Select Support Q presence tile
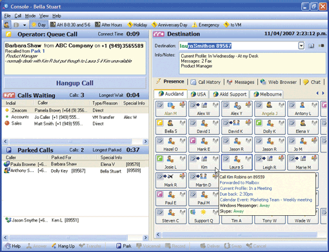The image size is (329, 252). 204,216
